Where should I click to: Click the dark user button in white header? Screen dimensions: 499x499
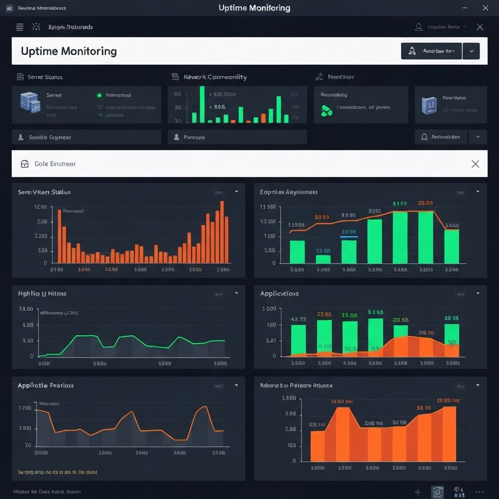tap(431, 51)
